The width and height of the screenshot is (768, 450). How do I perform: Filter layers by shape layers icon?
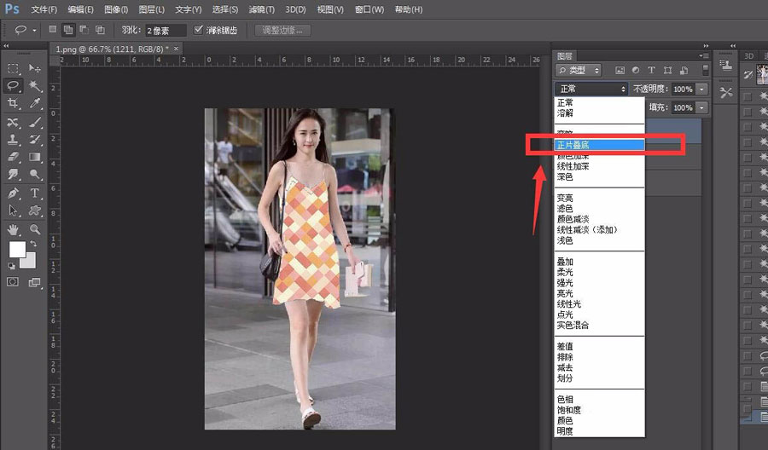(x=667, y=70)
